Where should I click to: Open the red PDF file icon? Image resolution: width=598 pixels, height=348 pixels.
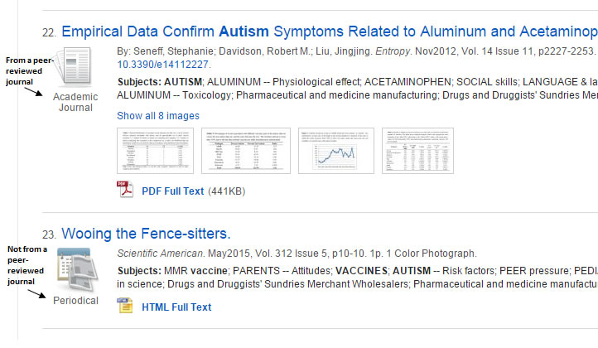(x=125, y=189)
